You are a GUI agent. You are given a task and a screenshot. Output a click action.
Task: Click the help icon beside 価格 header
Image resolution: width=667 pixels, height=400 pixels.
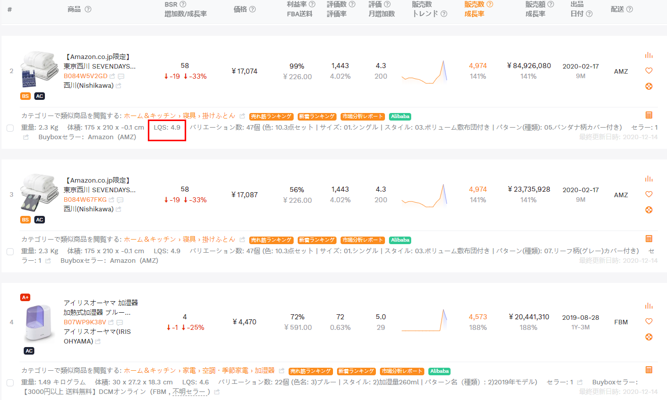pos(252,9)
